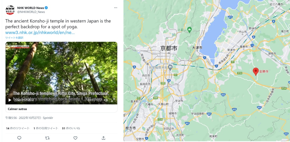290x142 pixels.
Task: Play the Konsho-ji temple video
Action: [10, 100]
